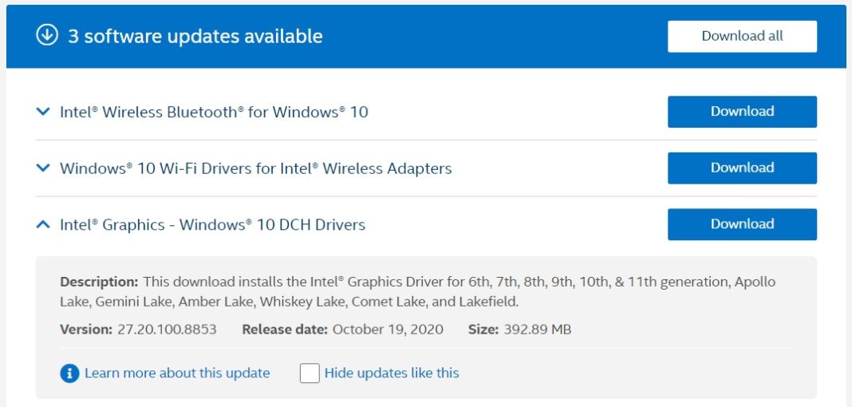Select the Wi-Fi Drivers for Intel Wireless Adapters title

(255, 168)
